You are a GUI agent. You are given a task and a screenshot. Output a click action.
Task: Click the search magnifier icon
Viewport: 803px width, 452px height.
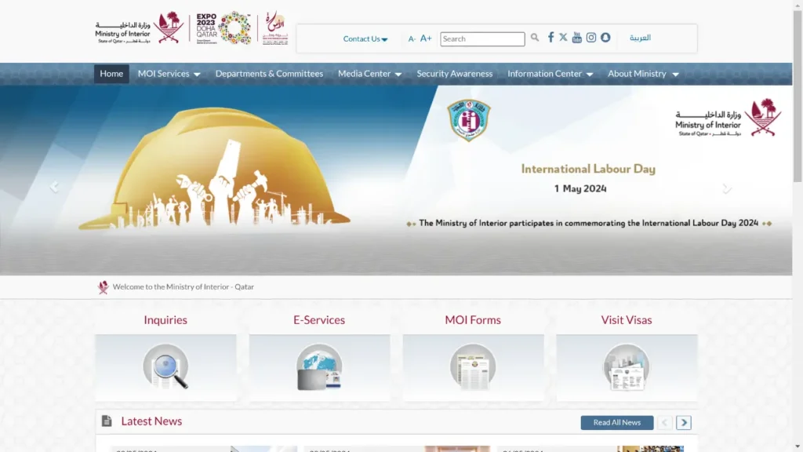coord(535,38)
